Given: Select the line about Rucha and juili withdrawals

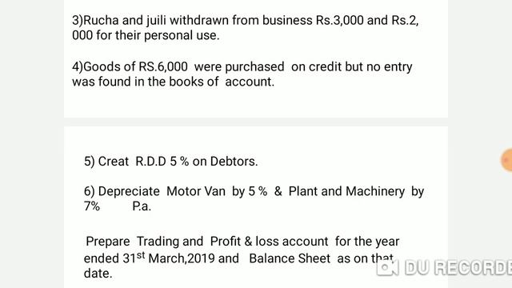Looking at the screenshot, I should [246, 20].
